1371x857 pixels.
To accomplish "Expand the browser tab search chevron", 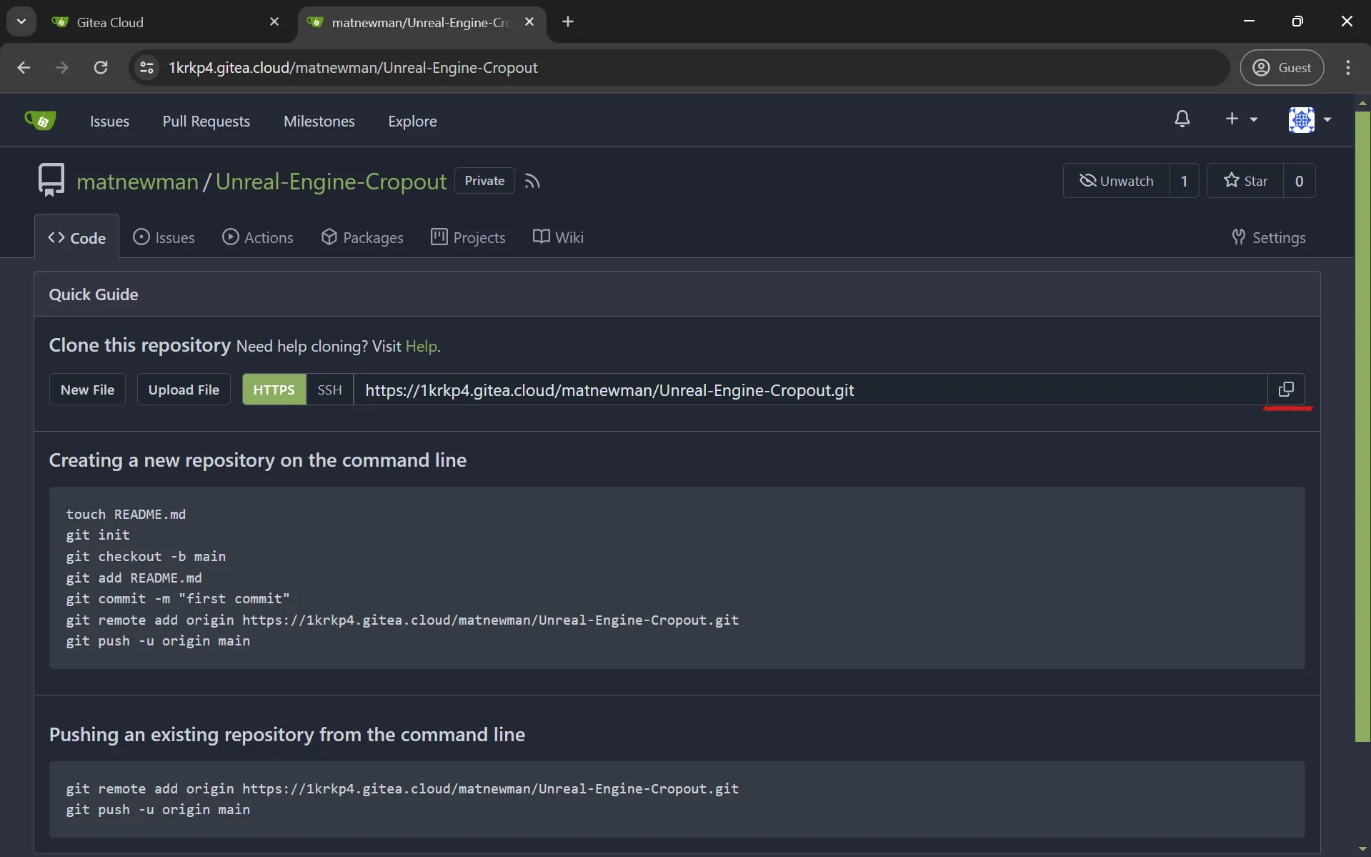I will (21, 21).
